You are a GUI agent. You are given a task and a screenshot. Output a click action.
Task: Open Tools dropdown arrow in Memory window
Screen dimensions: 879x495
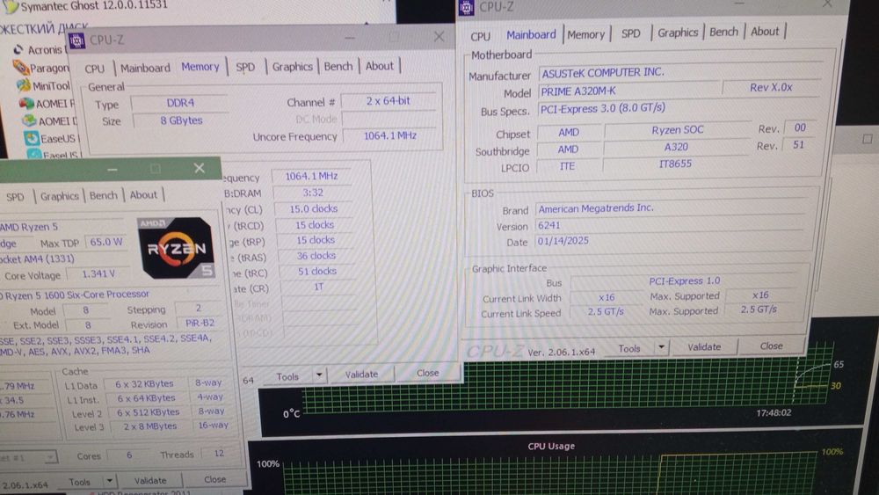(x=319, y=375)
